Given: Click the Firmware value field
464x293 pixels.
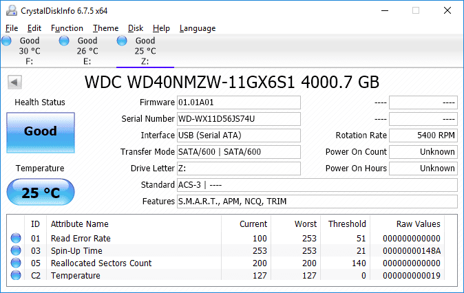Looking at the screenshot, I should (238, 102).
